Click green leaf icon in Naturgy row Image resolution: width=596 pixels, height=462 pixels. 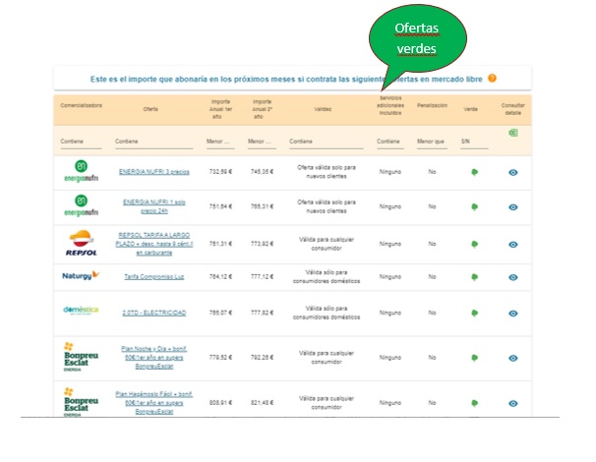pos(474,277)
